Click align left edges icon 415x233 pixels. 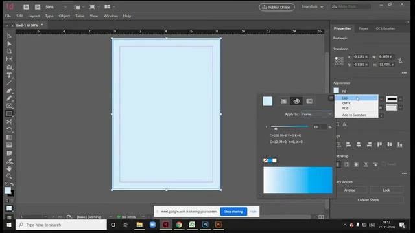349,144
